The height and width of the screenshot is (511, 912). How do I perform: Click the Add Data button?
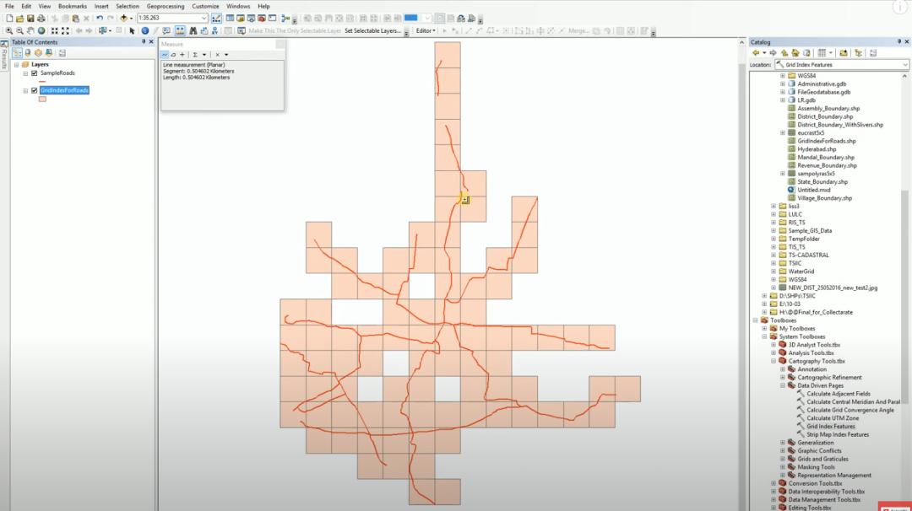(x=123, y=19)
